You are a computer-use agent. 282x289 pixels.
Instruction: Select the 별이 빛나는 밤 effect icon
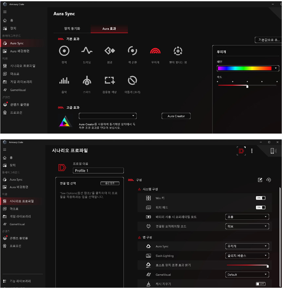click(178, 51)
